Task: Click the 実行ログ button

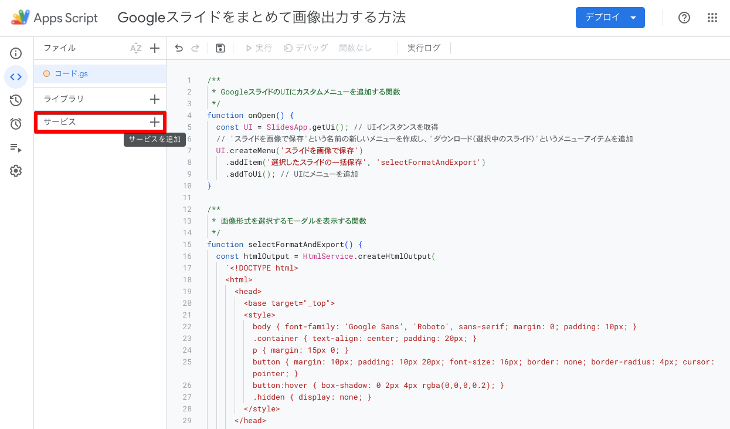Action: click(423, 48)
